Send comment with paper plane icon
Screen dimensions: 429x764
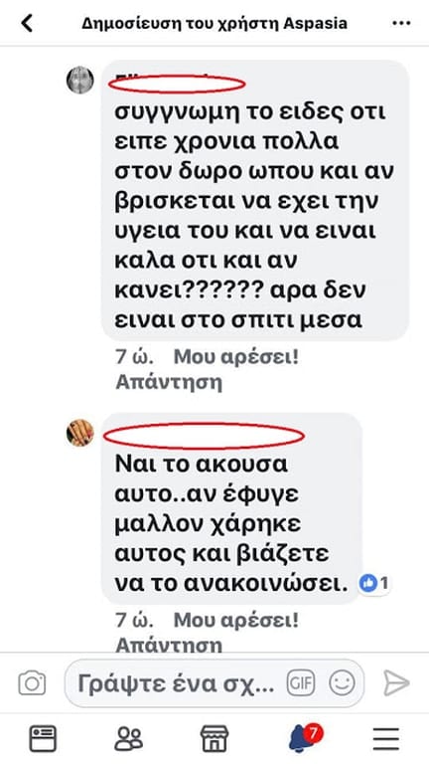coord(396,683)
